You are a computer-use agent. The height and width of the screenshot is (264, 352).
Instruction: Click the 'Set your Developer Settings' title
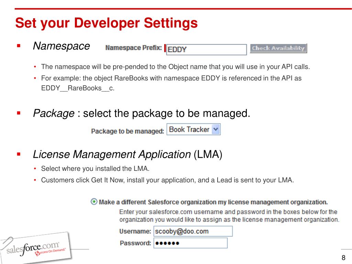107,23
